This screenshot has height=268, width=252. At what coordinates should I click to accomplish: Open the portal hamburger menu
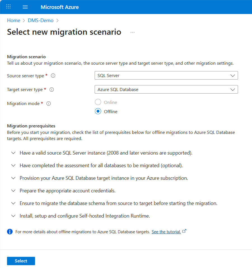(25, 7)
